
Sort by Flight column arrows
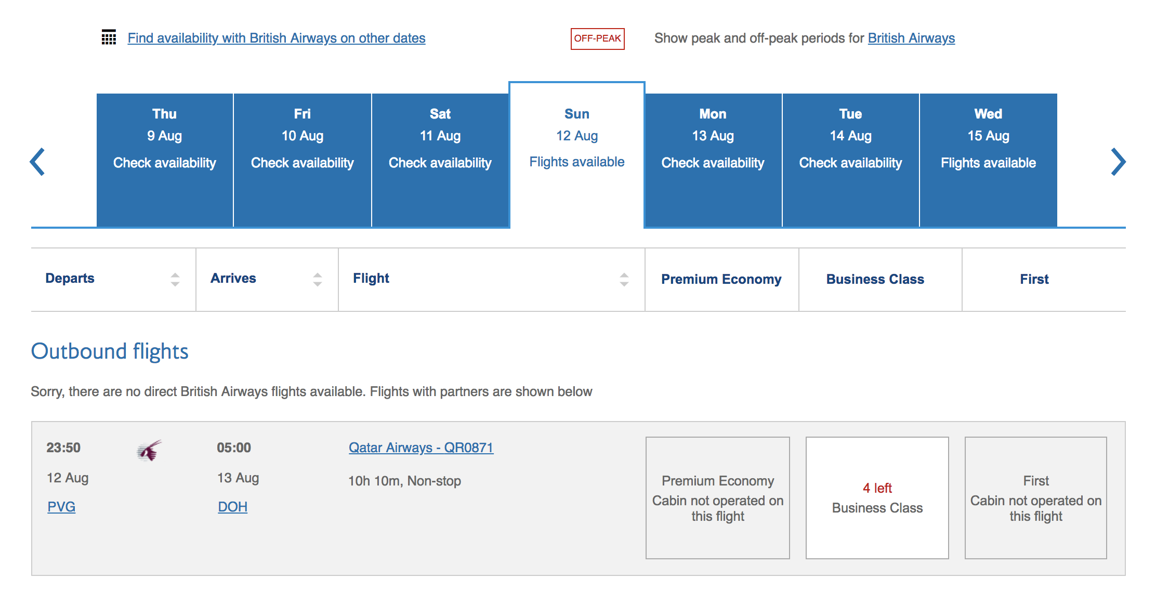point(624,280)
